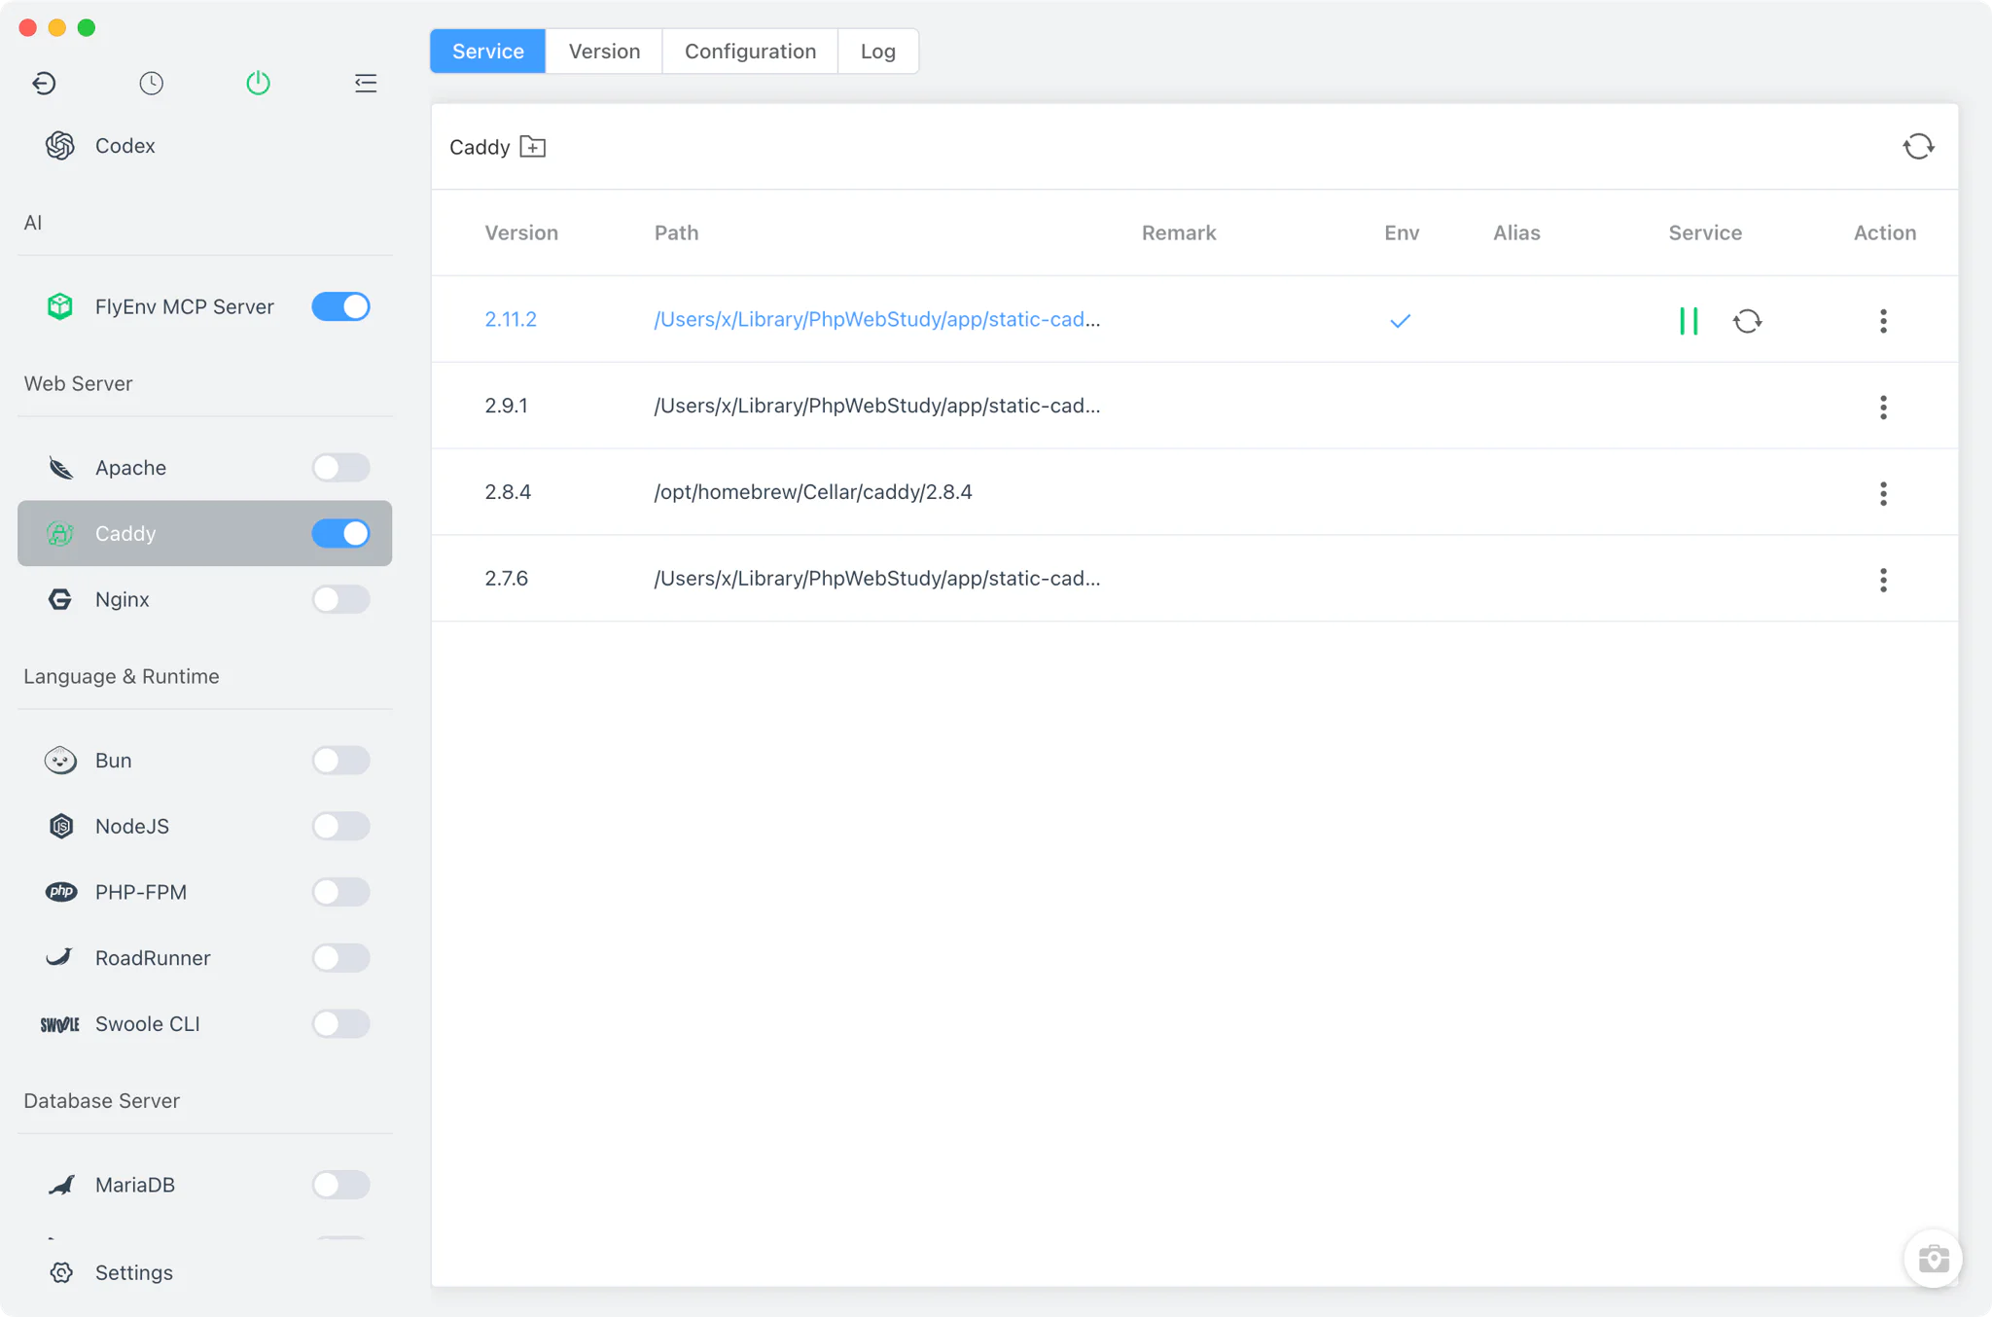Disable the Caddy switch
Image resolution: width=1992 pixels, height=1317 pixels.
tap(340, 534)
